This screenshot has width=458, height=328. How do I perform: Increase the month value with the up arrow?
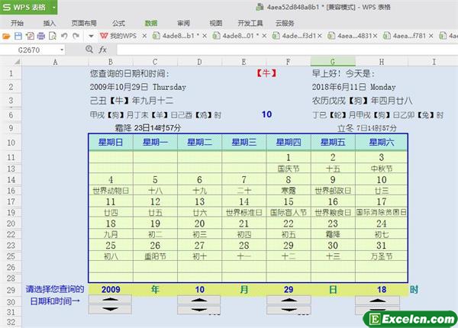(x=199, y=300)
